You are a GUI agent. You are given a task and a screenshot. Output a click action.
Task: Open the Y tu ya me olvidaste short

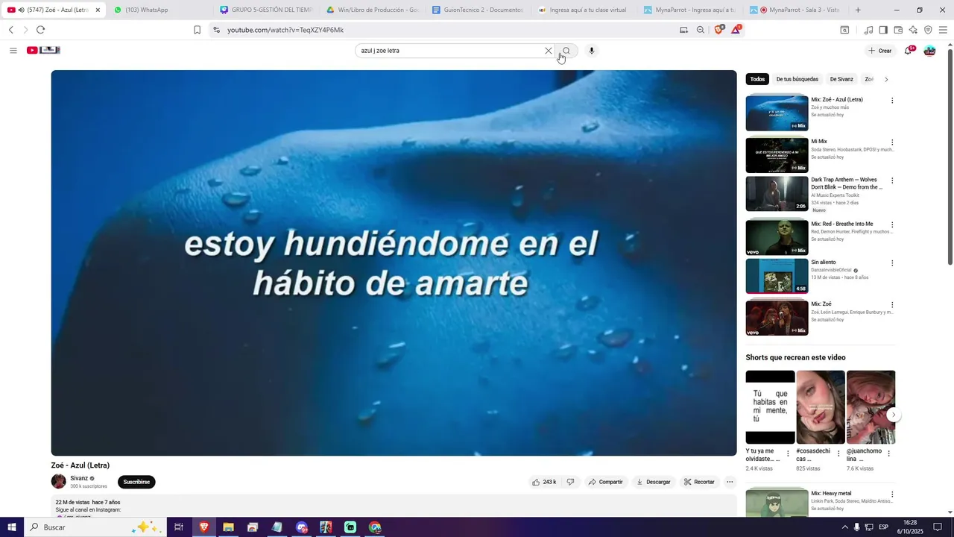770,407
